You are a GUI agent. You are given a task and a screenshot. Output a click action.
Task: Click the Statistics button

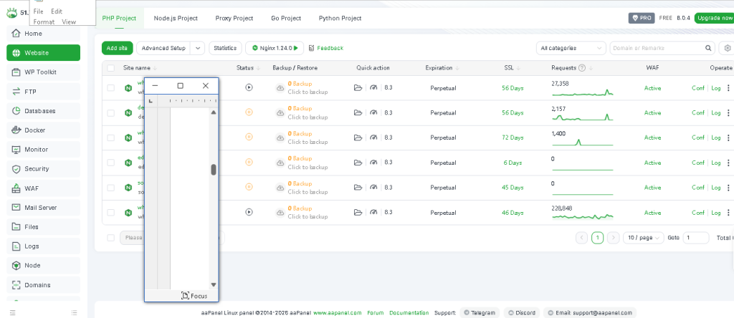click(225, 48)
